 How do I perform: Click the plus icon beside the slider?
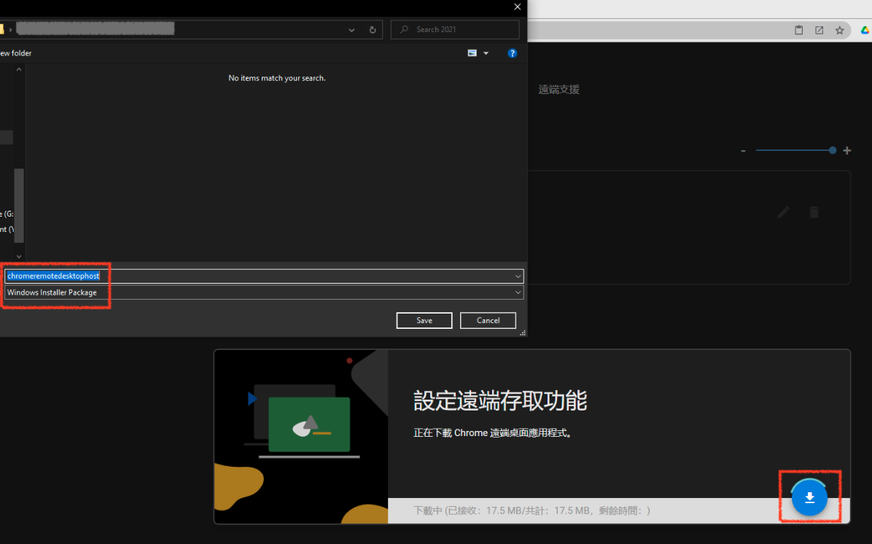[x=846, y=150]
